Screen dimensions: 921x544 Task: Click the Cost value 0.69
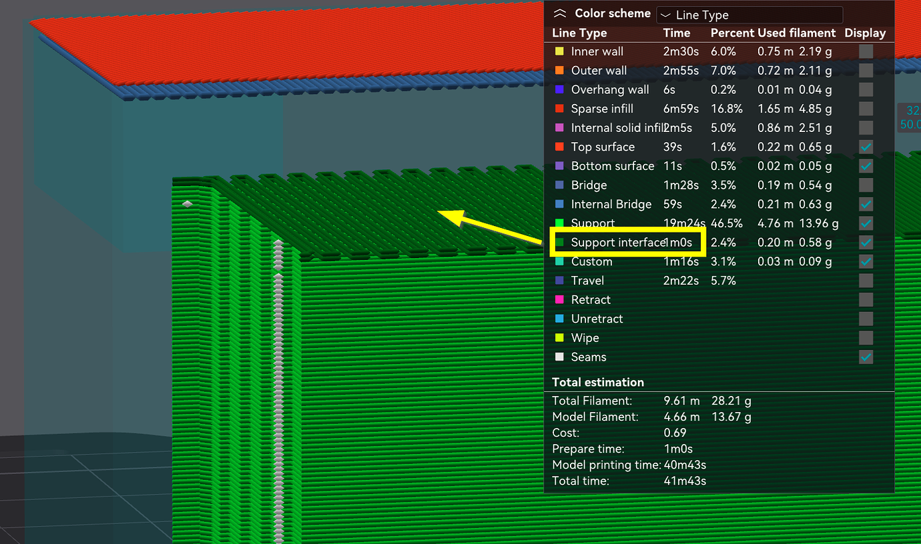(x=675, y=433)
